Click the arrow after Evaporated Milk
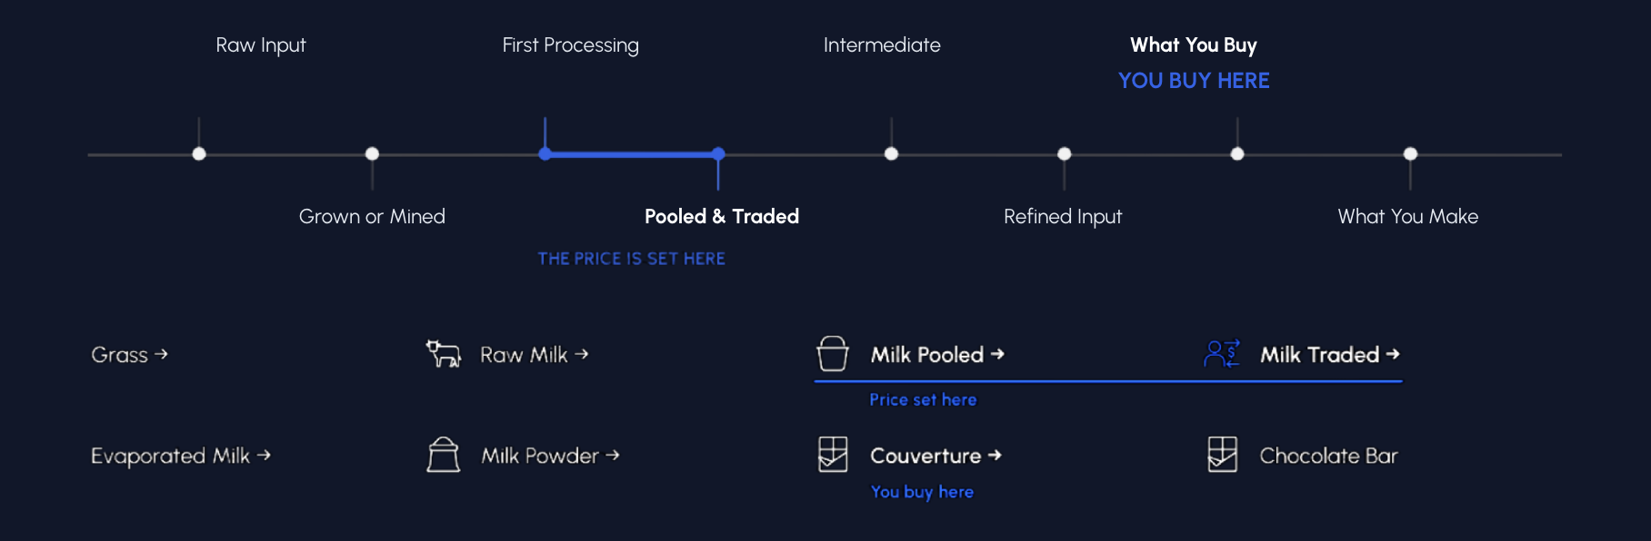 tap(264, 455)
